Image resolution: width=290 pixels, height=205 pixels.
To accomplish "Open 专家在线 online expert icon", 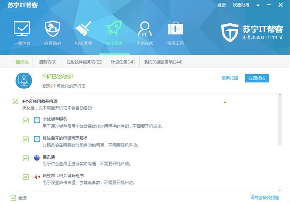I will [144, 29].
